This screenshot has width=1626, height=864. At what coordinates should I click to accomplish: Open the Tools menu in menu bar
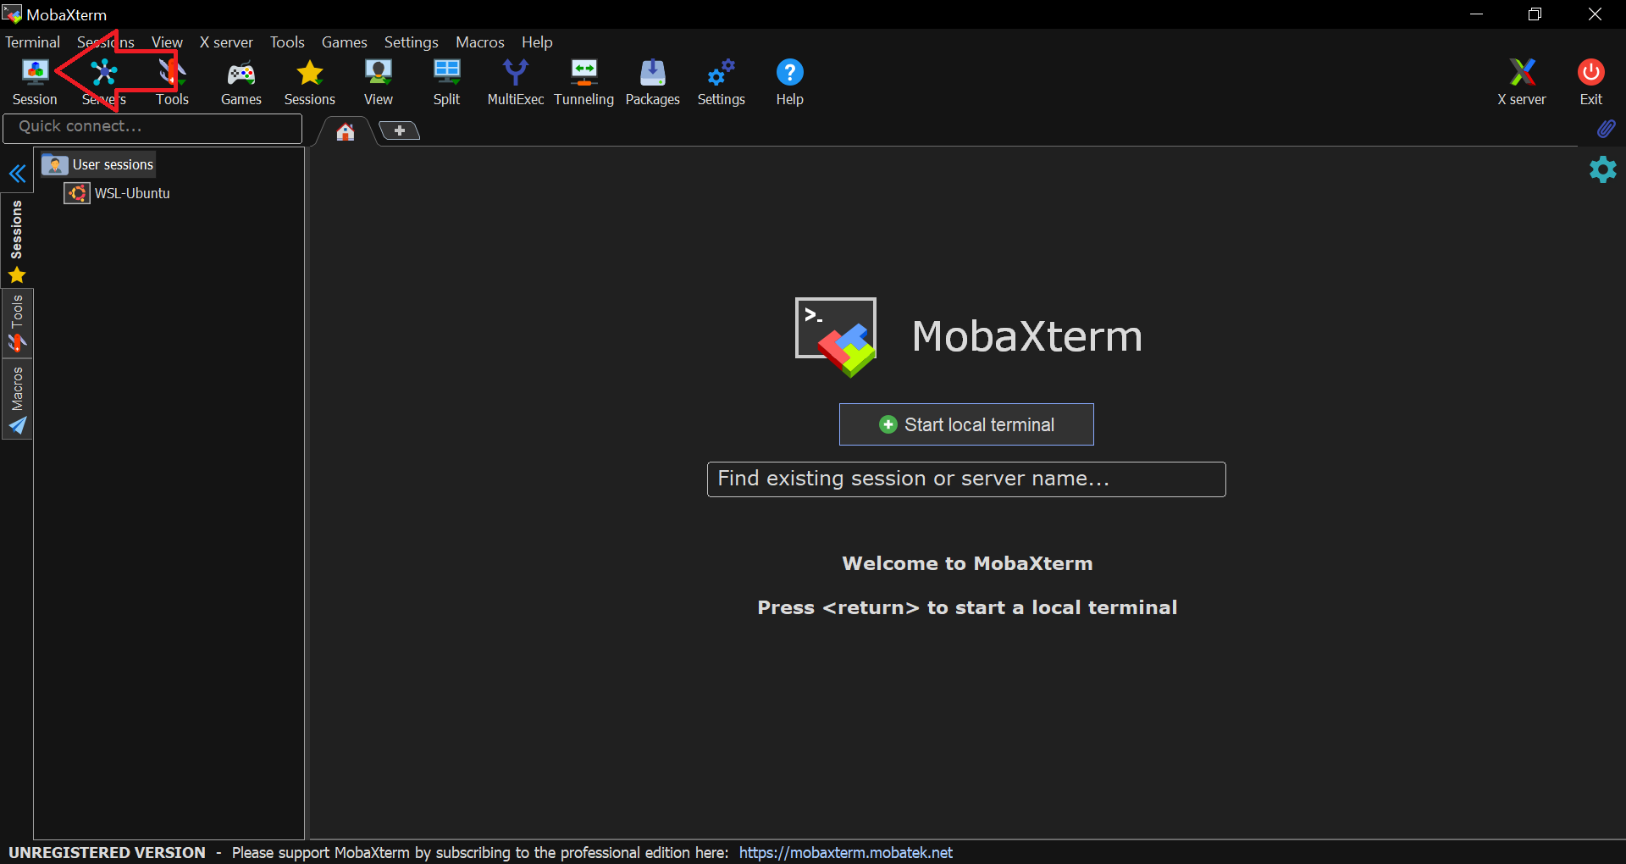point(287,42)
